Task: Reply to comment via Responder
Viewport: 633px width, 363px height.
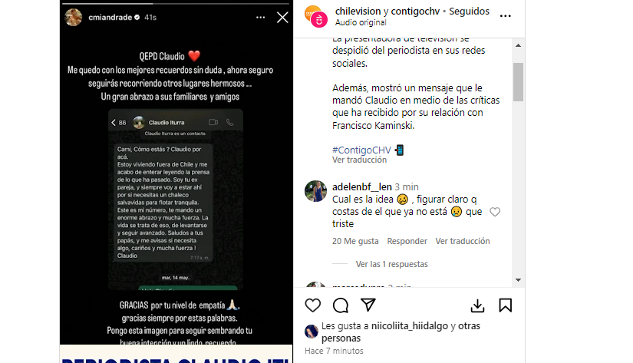Action: click(x=407, y=241)
